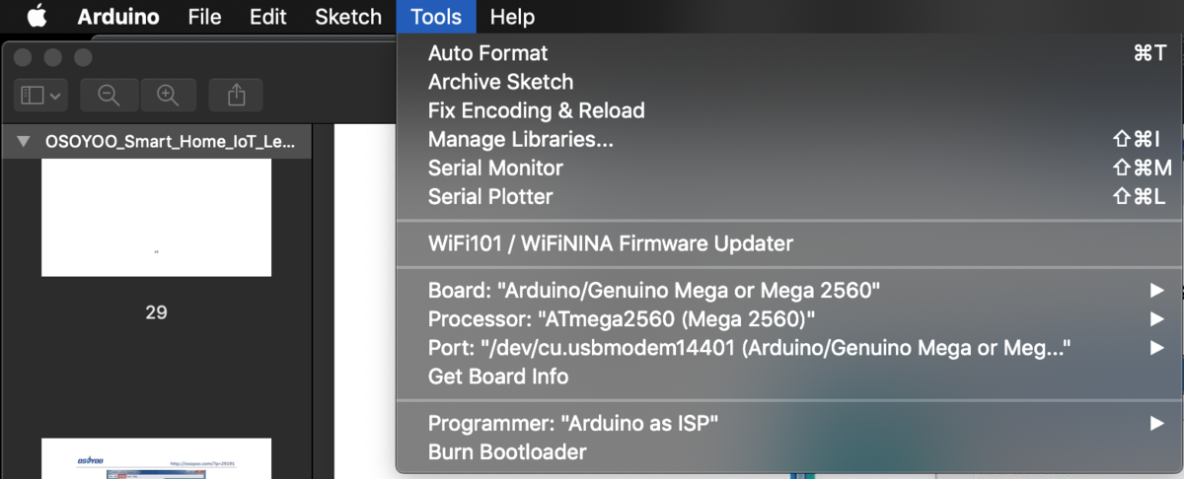Click the share icon in toolbar
The image size is (1184, 479).
[237, 96]
